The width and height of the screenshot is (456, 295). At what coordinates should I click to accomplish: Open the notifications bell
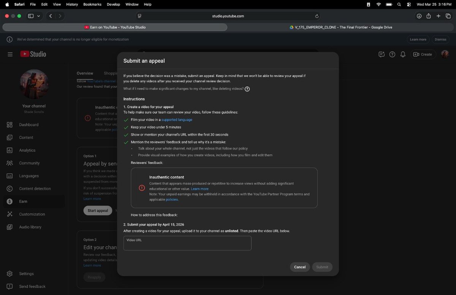(403, 54)
